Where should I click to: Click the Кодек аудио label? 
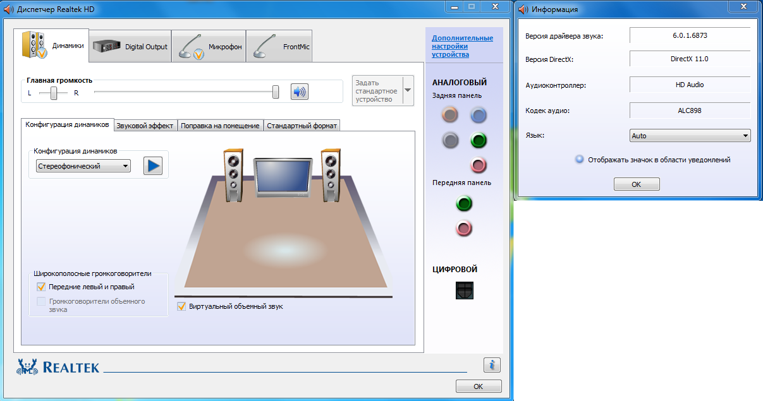coord(547,111)
